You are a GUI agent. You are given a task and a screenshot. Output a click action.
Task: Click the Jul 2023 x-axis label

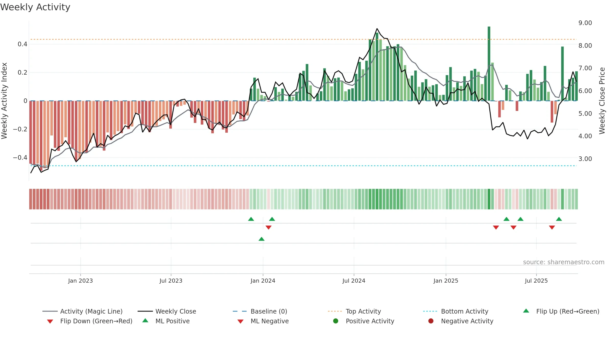pyautogui.click(x=171, y=281)
